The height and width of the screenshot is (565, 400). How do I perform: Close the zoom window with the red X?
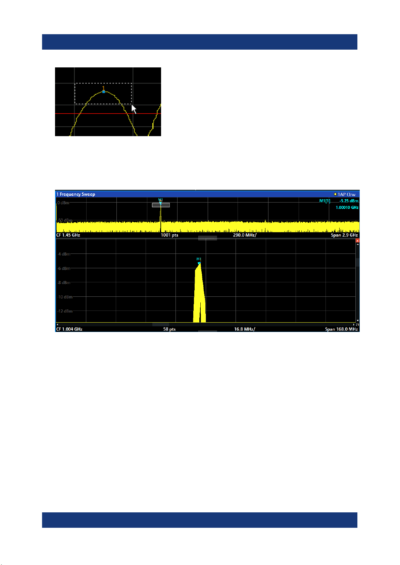(357, 241)
